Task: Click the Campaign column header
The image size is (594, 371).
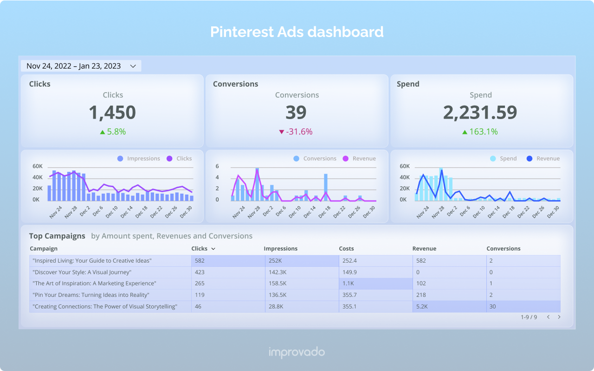Action: click(x=44, y=249)
